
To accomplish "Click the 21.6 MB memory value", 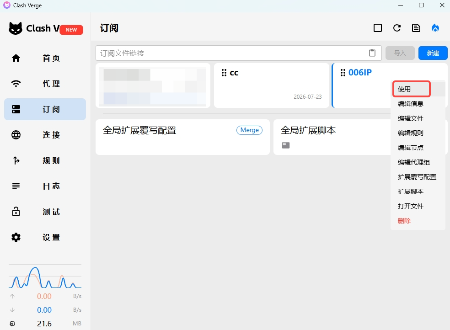I will pyautogui.click(x=44, y=324).
